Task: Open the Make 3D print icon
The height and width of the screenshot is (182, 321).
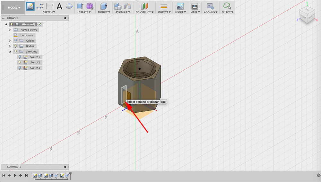Action: [195, 6]
